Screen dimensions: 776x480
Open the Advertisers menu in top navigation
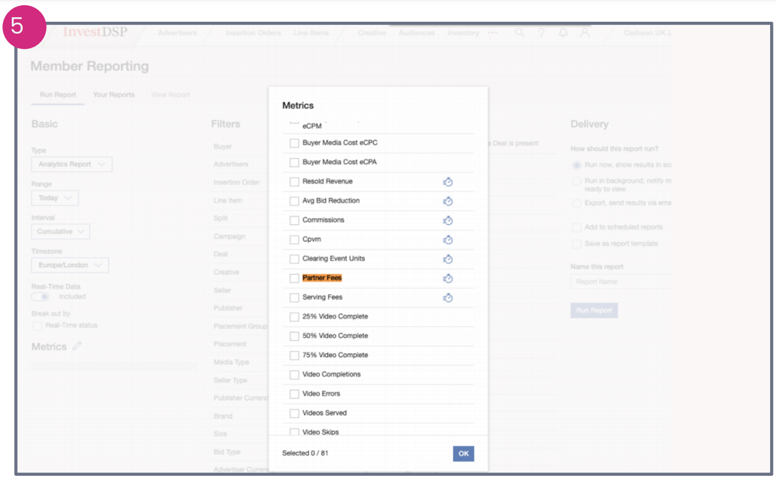177,33
